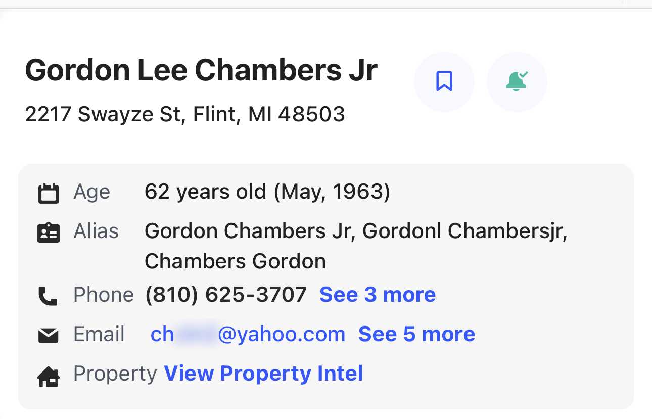Viewport: 652px width, 419px height.
Task: Open the View Property Intel link
Action: click(x=263, y=374)
